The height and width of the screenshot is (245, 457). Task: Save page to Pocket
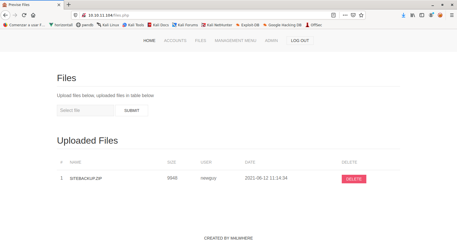coord(353,15)
